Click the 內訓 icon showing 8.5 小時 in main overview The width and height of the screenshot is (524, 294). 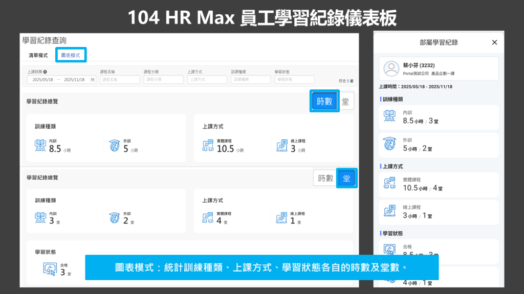40,146
